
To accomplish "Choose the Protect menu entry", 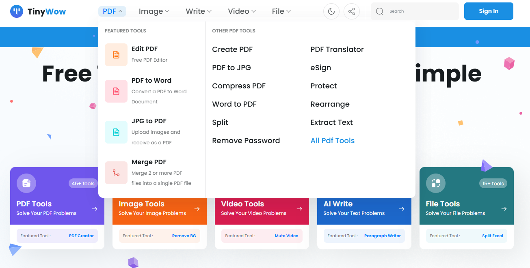I will click(x=324, y=86).
